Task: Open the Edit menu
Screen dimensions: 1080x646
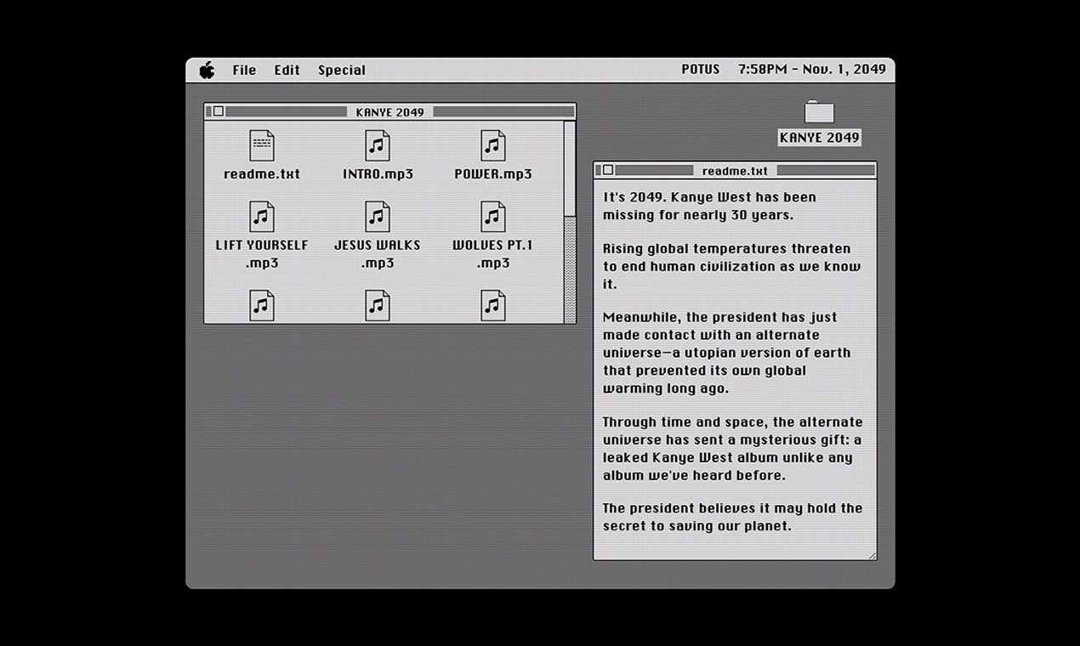Action: point(287,70)
